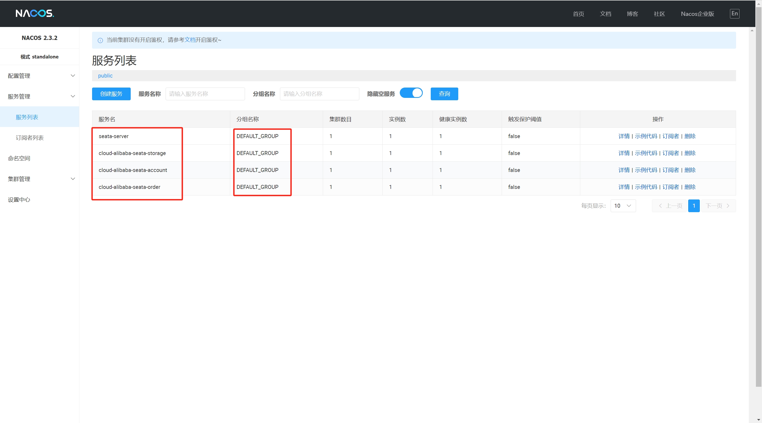Click the info icon in notice banner
This screenshot has height=423, width=762.
(100, 40)
